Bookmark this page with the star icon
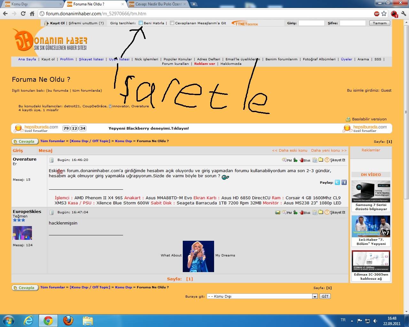 [x=384, y=14]
